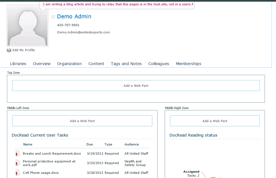Add a Web Part in Middle Left Zone
Image resolution: width=276 pixels, height=178 pixels.
pyautogui.click(x=82, y=121)
